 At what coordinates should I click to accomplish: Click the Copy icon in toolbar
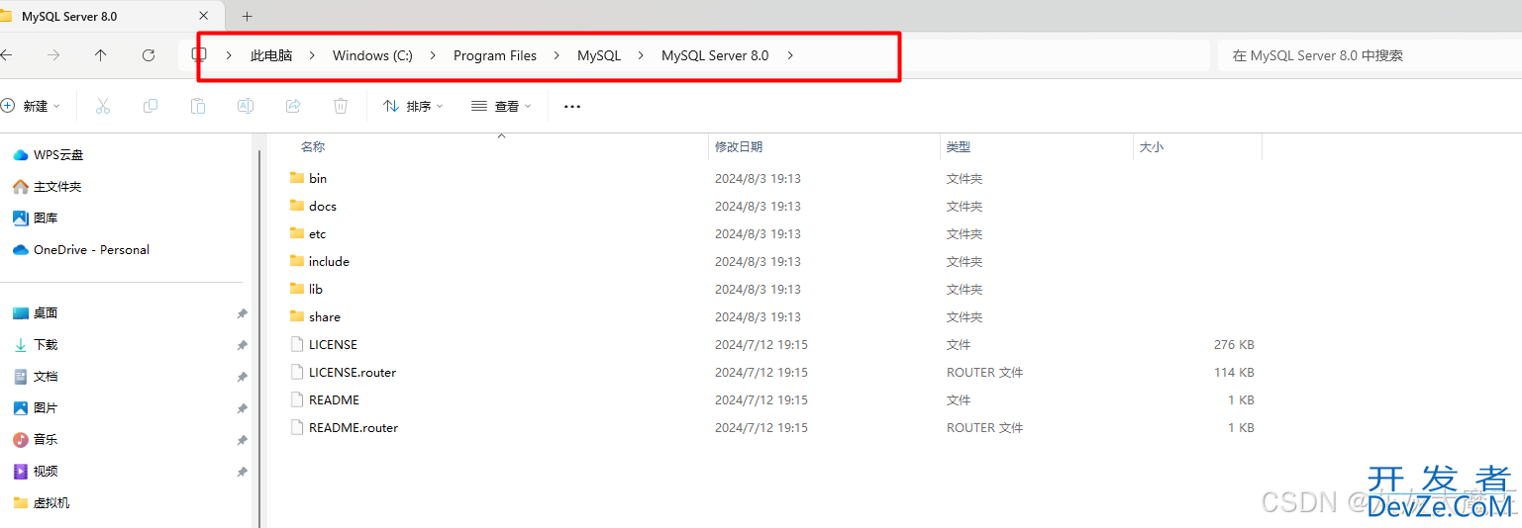pos(151,106)
